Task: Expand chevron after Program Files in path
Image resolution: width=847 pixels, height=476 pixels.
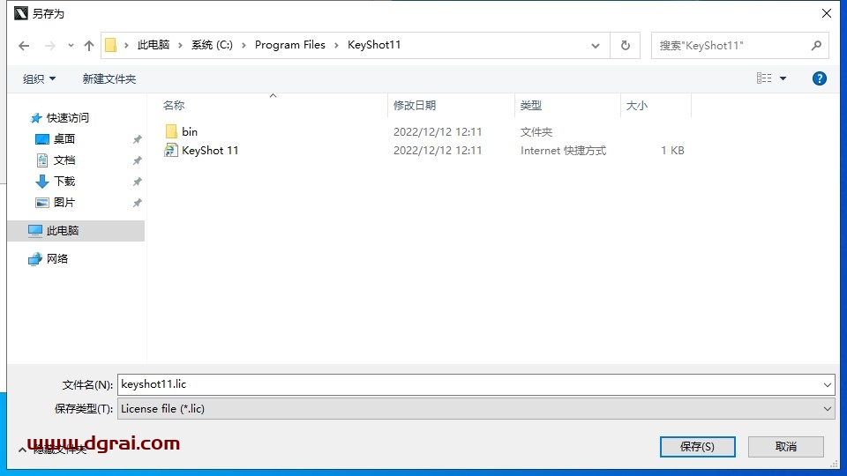Action: 336,45
